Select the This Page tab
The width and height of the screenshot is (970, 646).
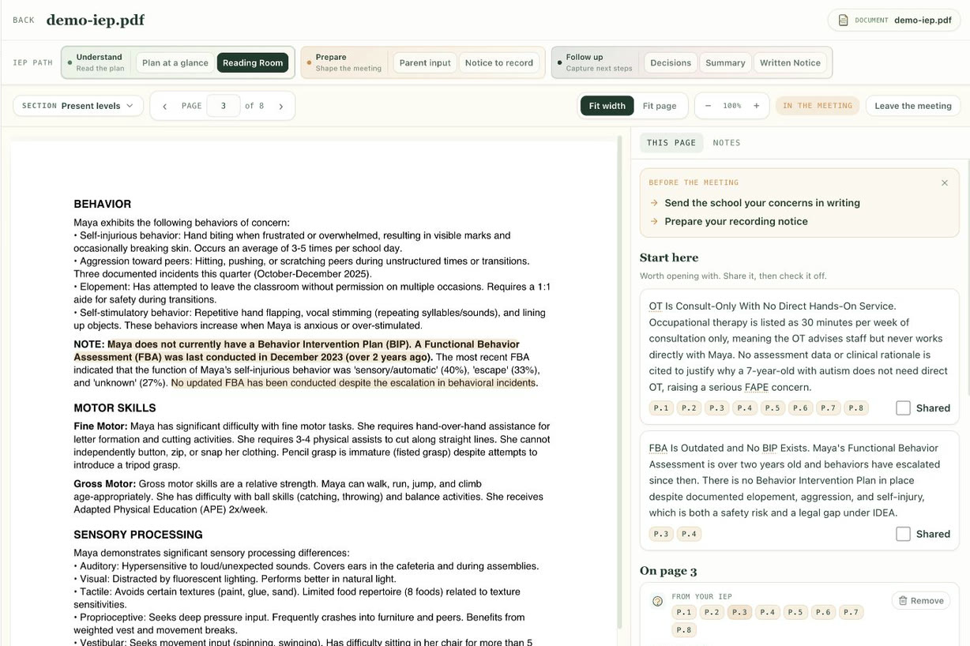671,143
